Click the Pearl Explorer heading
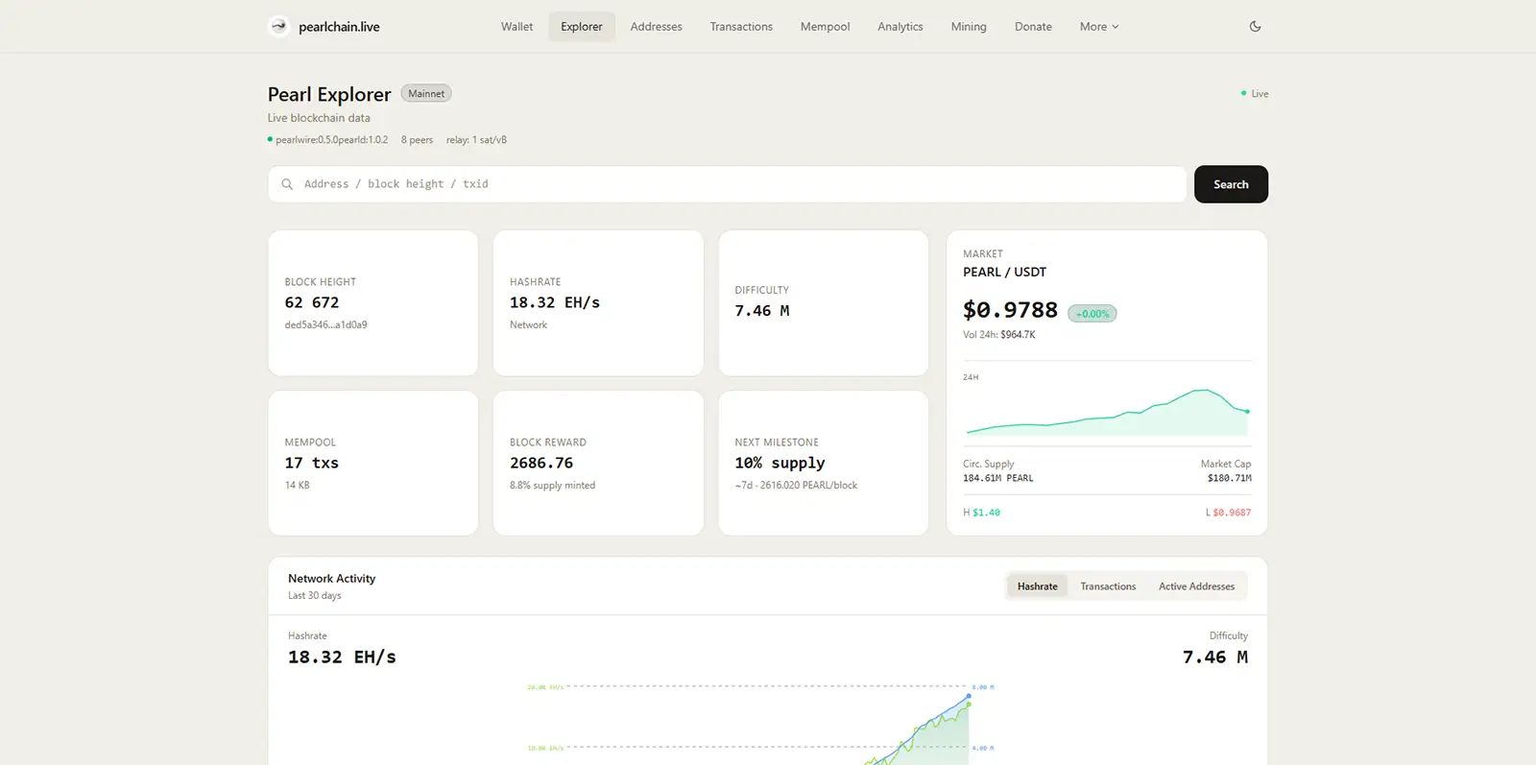Screen dimensions: 1536x765 click(329, 94)
